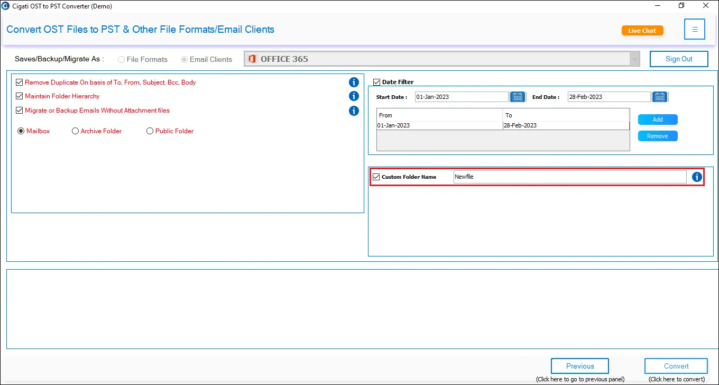This screenshot has width=719, height=385.
Task: Start conversion with Convert button
Action: tap(676, 366)
